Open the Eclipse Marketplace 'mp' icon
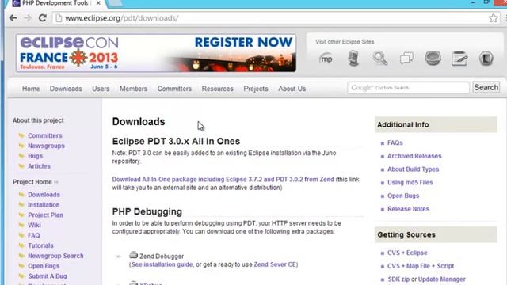 [x=326, y=59]
